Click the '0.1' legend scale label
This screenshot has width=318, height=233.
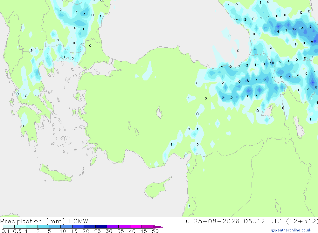(5, 231)
